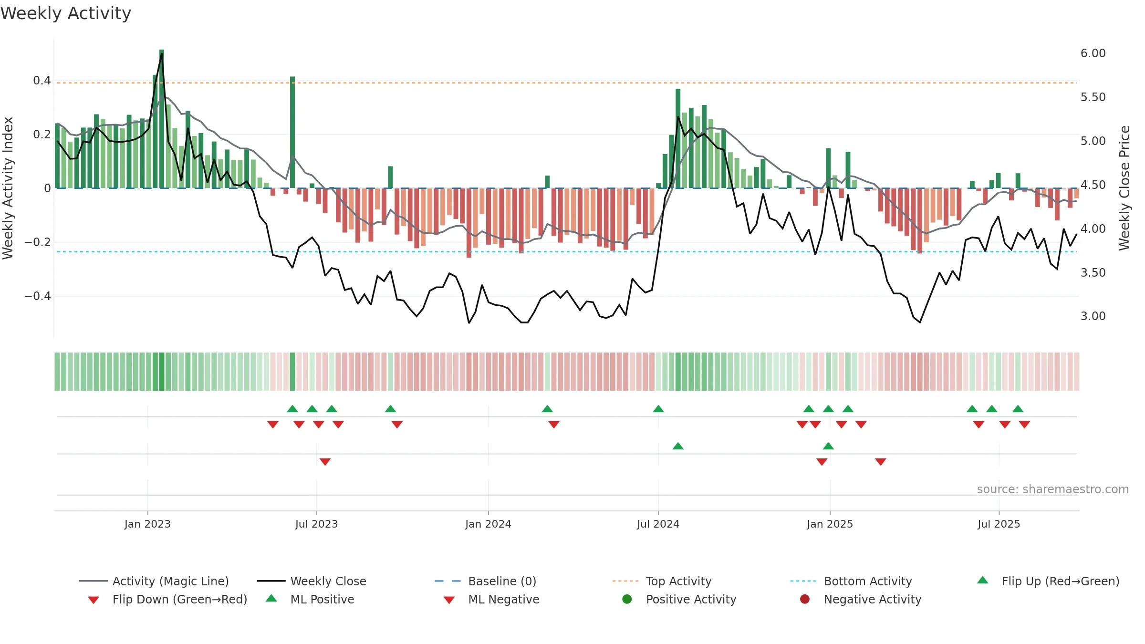Viewport: 1145px width, 644px height.
Task: Click the last ML Negative marker after Jan 2025
Action: (x=881, y=462)
